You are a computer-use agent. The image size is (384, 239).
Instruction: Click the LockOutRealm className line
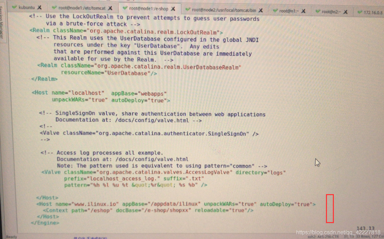126,31
